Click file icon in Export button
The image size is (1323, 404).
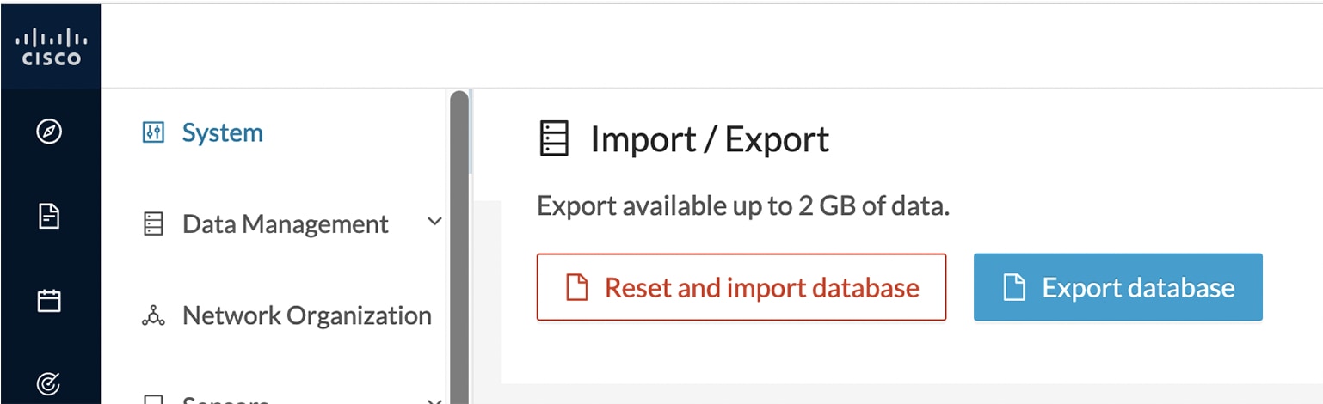[1015, 287]
